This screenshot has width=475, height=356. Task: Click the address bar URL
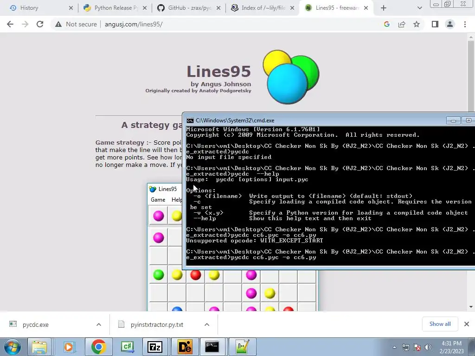(134, 24)
